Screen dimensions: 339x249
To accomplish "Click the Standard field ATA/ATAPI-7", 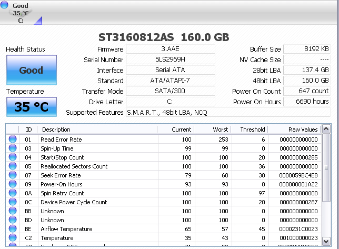I will (171, 81).
